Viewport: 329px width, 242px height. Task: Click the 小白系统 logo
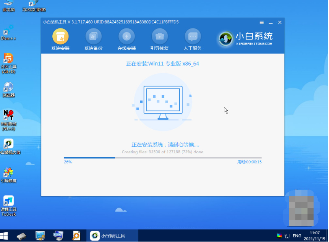click(x=246, y=39)
